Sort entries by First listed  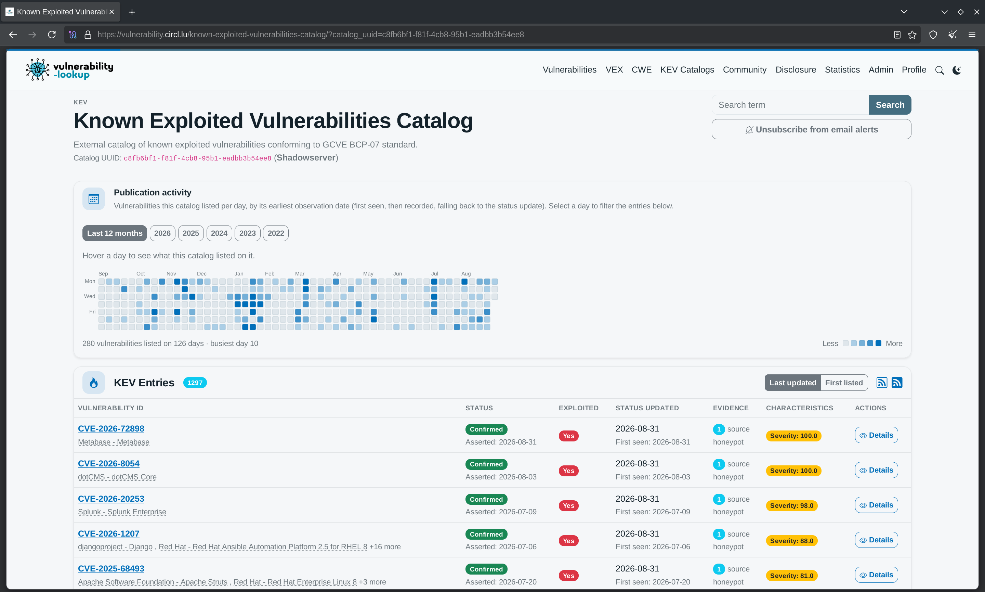tap(844, 383)
